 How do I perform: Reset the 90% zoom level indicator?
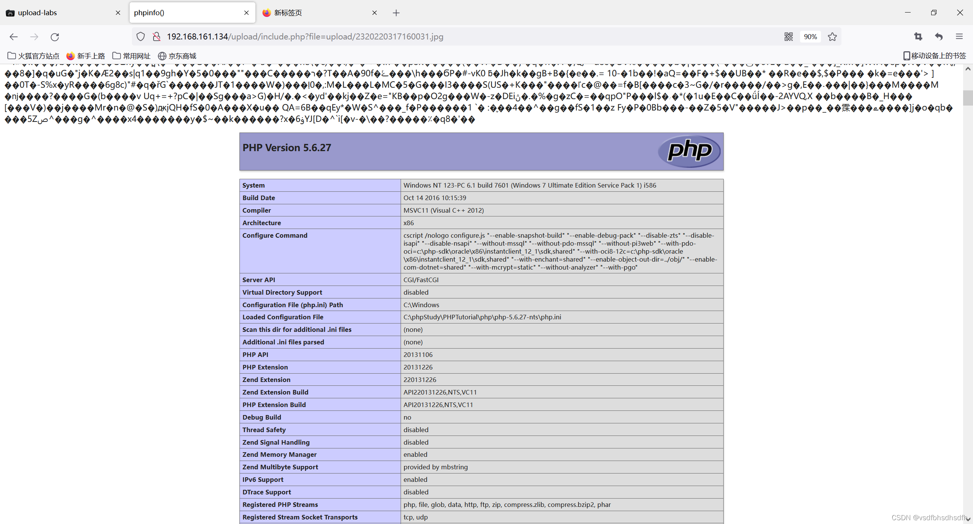click(x=810, y=37)
